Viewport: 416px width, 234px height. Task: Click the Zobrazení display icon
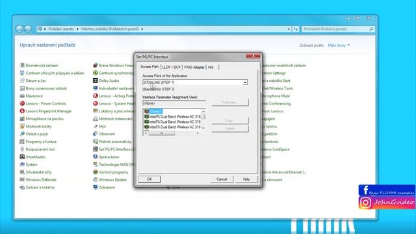coord(96,187)
